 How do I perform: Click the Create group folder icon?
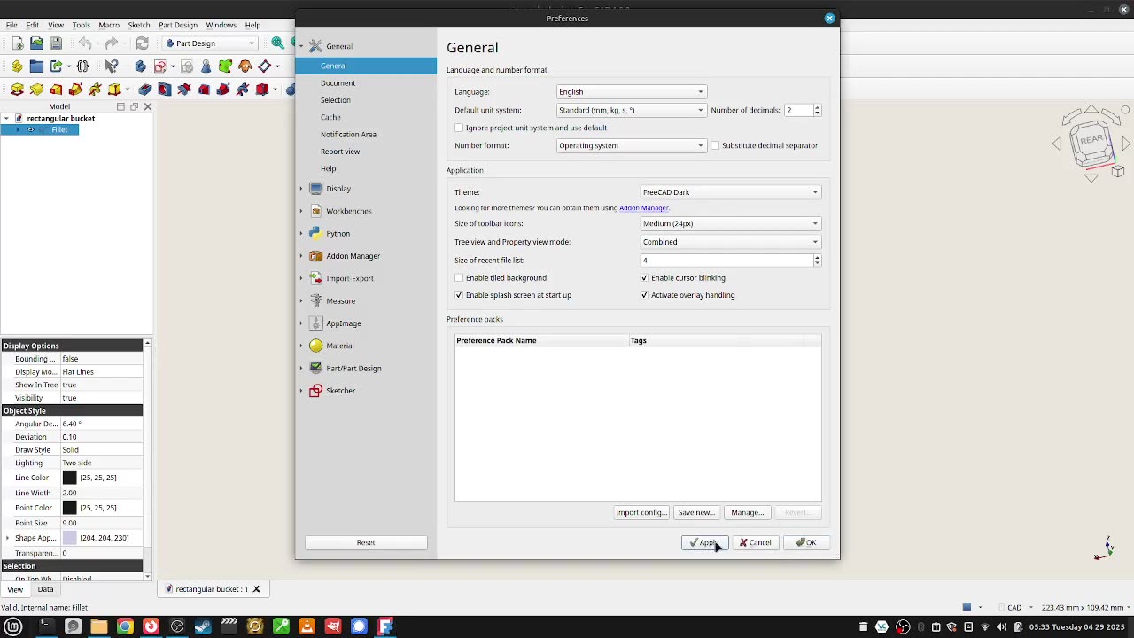(36, 66)
